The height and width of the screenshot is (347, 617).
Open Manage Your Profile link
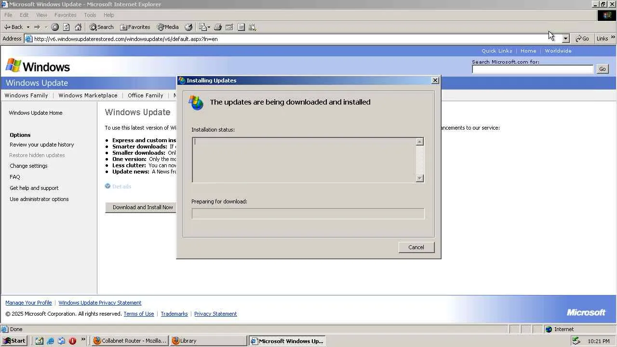(28, 303)
